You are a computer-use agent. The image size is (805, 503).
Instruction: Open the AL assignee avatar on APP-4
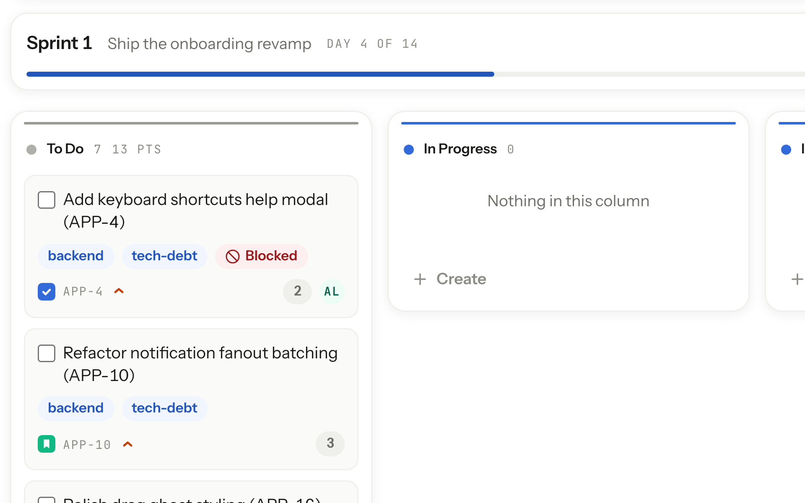[332, 291]
